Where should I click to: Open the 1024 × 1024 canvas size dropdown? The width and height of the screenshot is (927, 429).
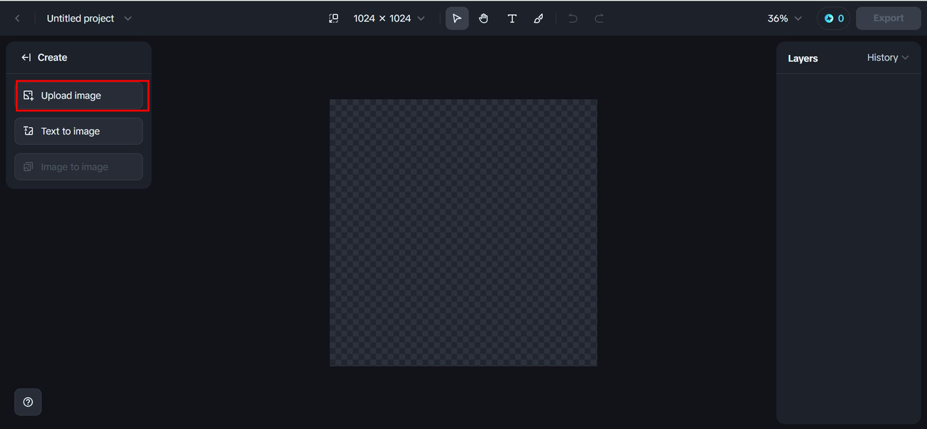click(389, 19)
